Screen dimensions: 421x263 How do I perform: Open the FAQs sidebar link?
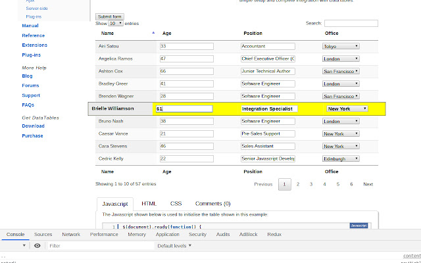click(x=28, y=105)
